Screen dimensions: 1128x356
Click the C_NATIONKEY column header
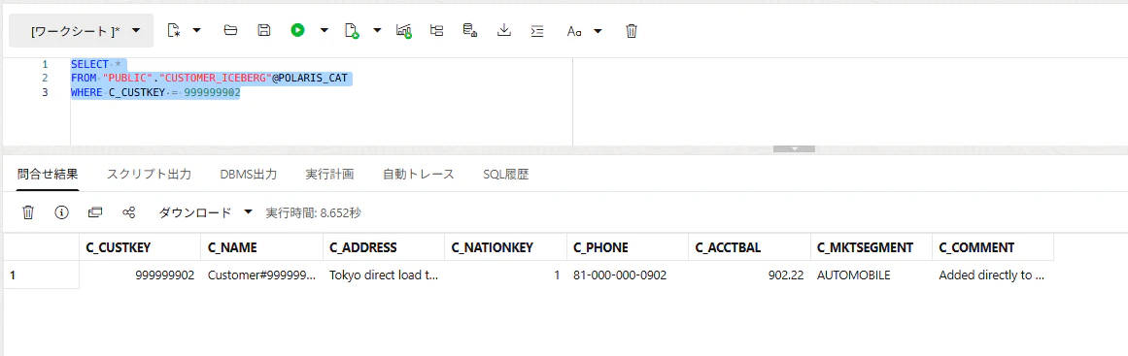coord(506,247)
